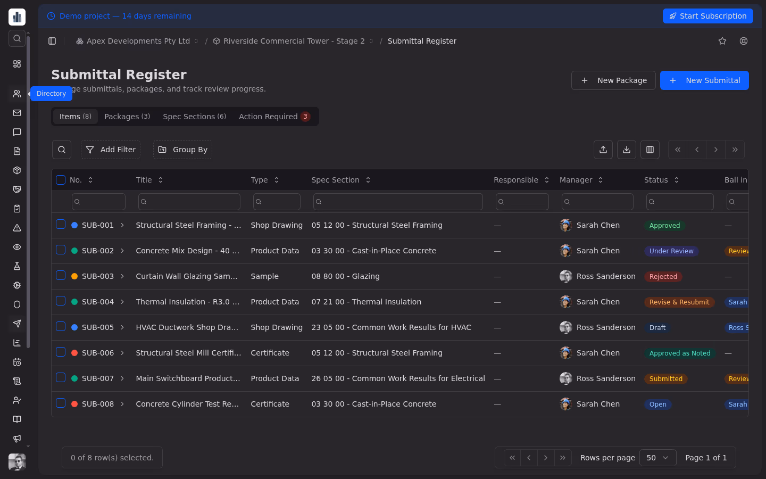Open the Rows per page 50 dropdown

(657, 457)
